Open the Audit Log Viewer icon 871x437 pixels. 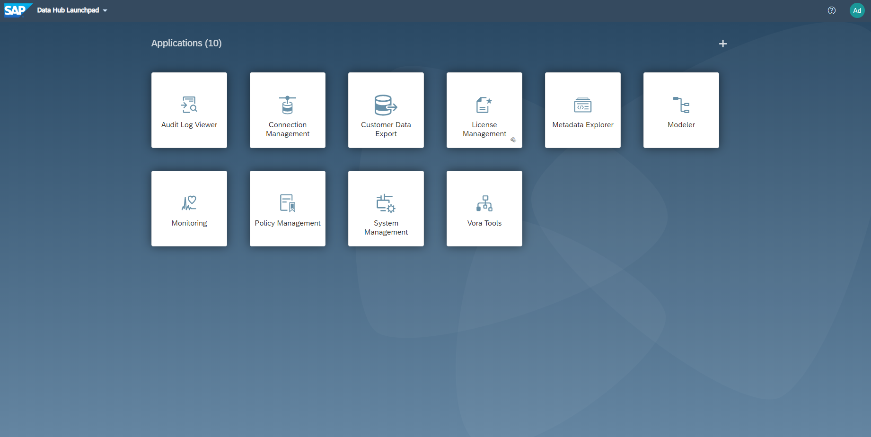coord(189,105)
